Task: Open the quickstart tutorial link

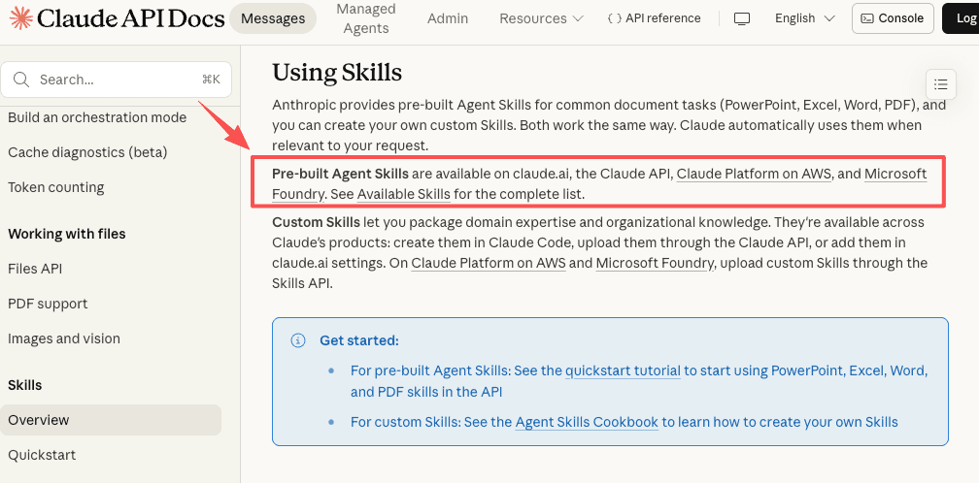Action: point(623,370)
